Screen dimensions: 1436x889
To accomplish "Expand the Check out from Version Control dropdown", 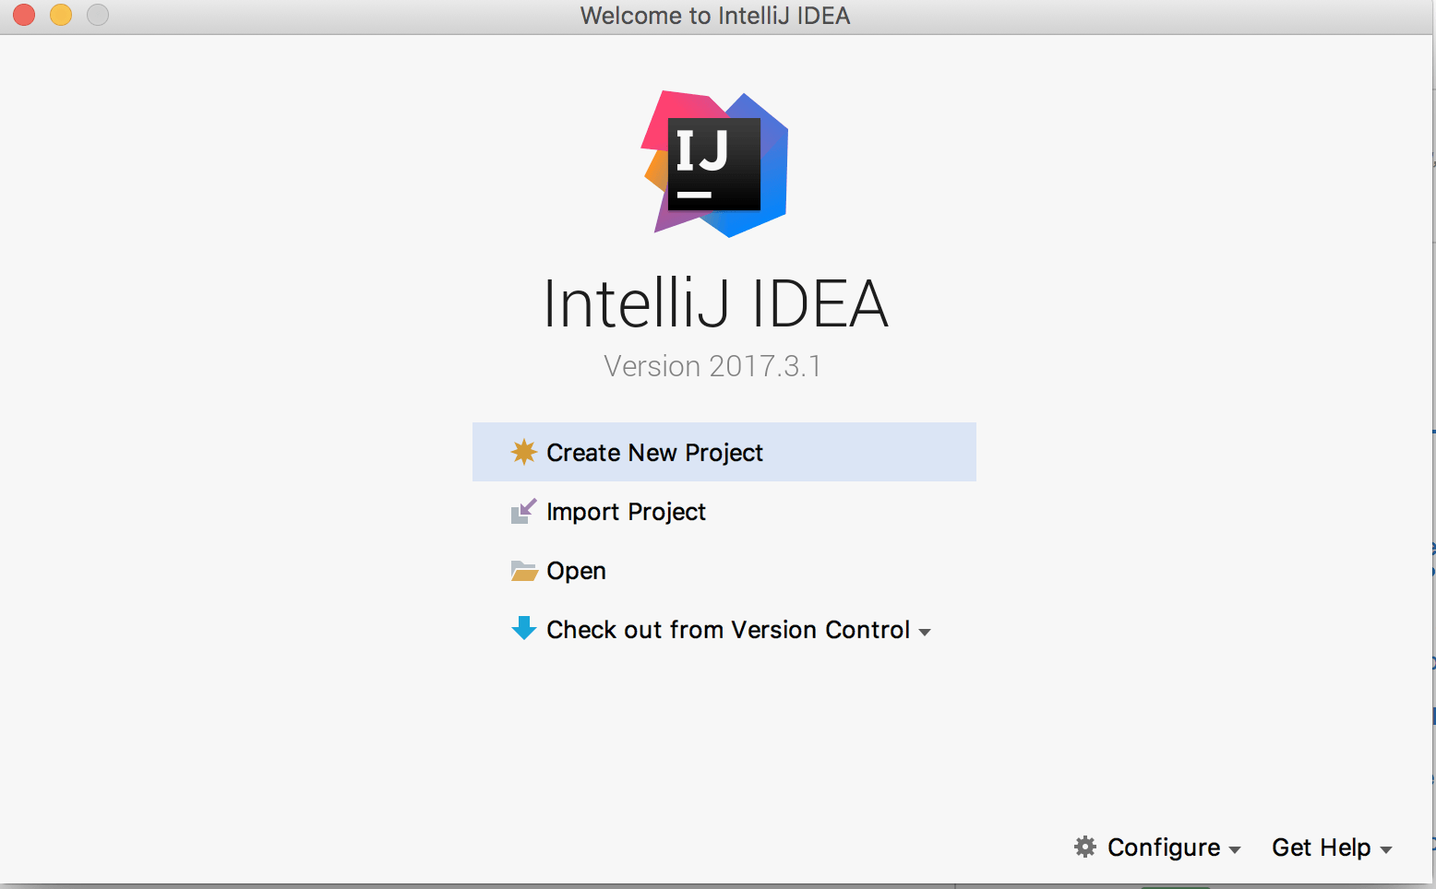I will (x=926, y=631).
